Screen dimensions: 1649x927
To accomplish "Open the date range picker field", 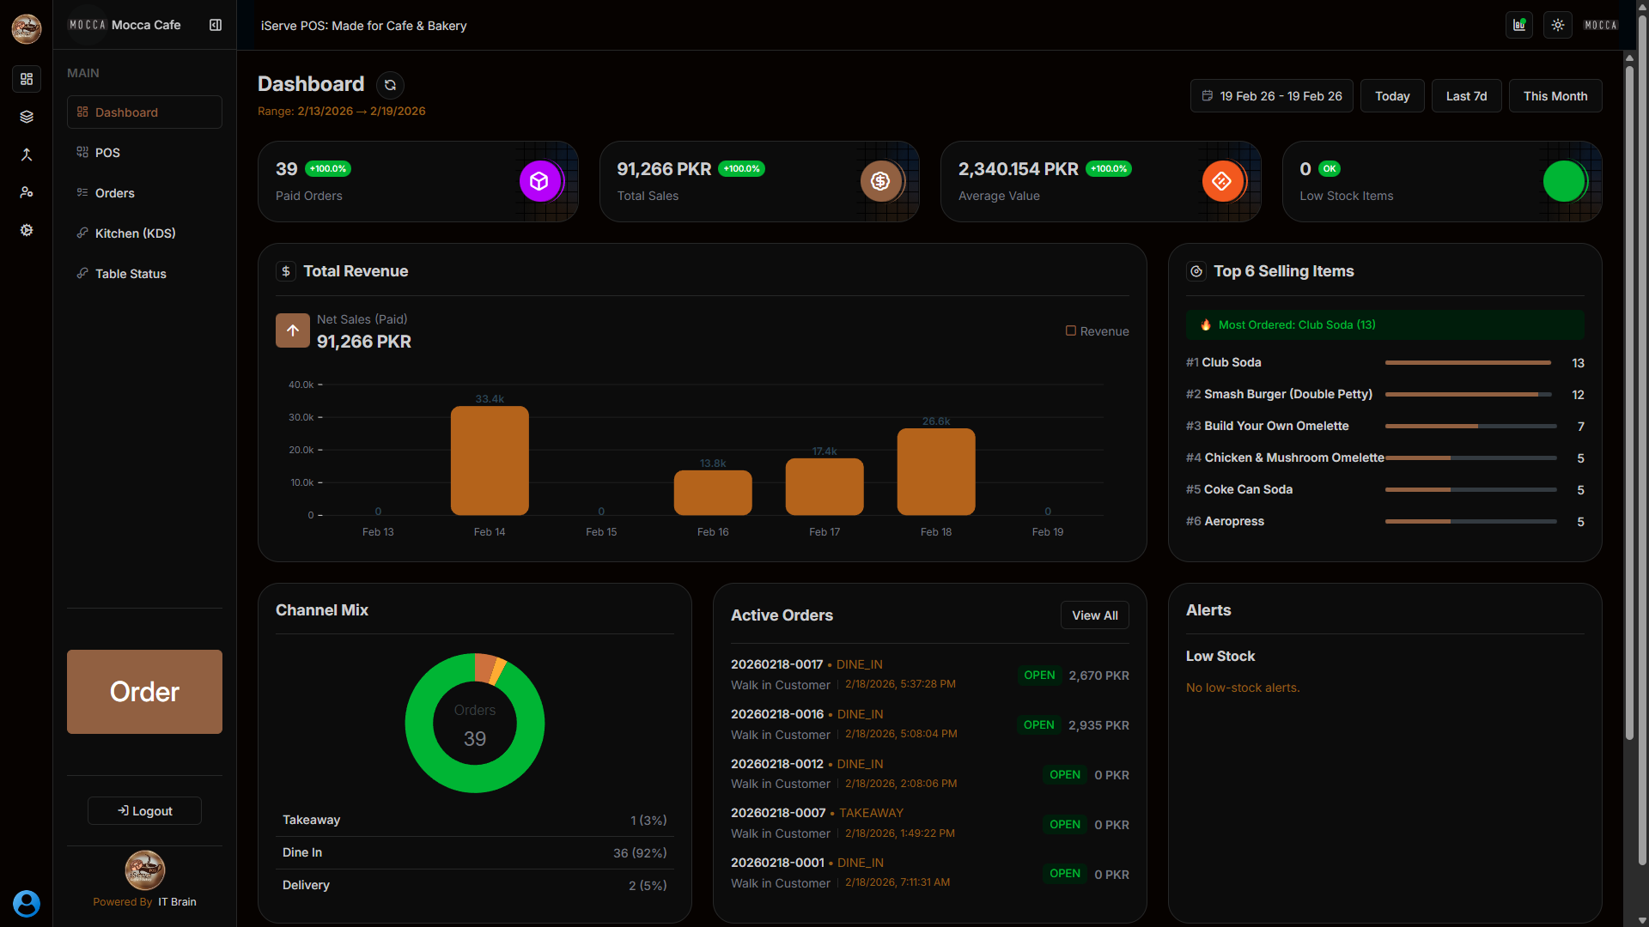I will 1271,96.
